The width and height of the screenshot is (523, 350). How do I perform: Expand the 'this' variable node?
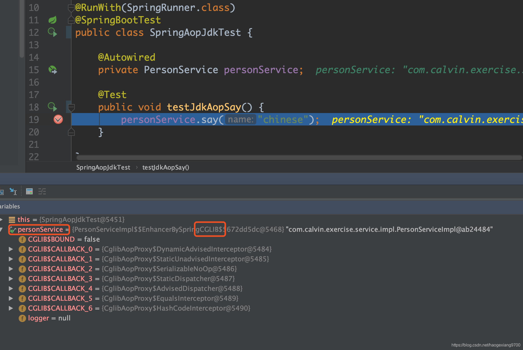point(2,220)
